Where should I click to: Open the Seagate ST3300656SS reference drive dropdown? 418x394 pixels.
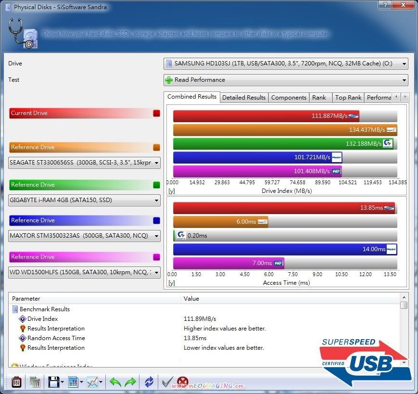pyautogui.click(x=84, y=163)
